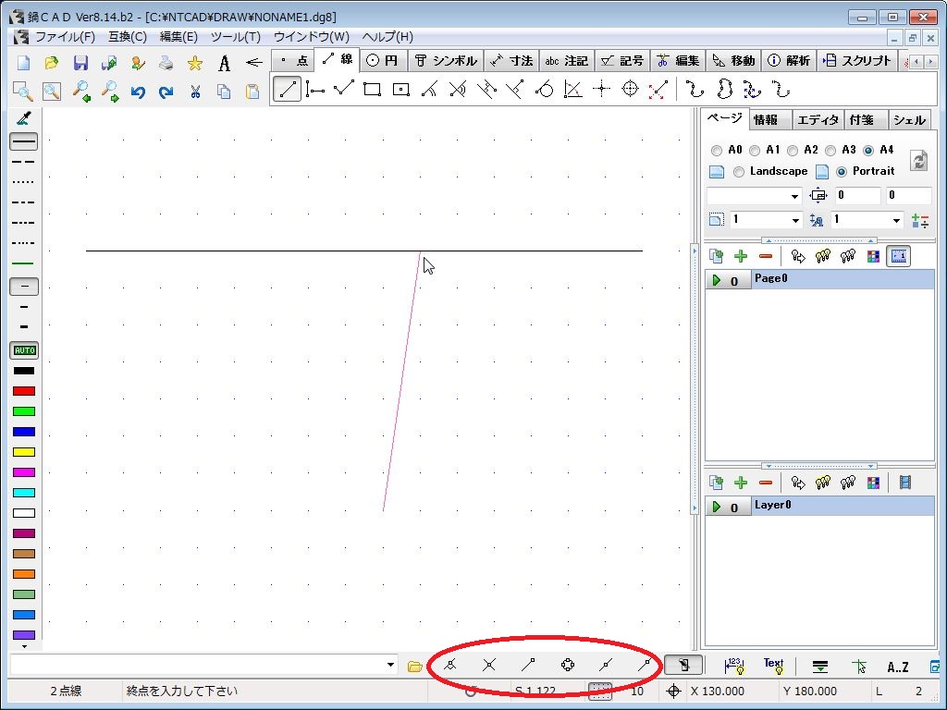Click the A..Z icon

tap(897, 667)
